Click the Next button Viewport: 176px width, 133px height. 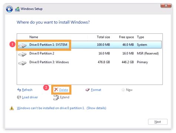[158, 122]
